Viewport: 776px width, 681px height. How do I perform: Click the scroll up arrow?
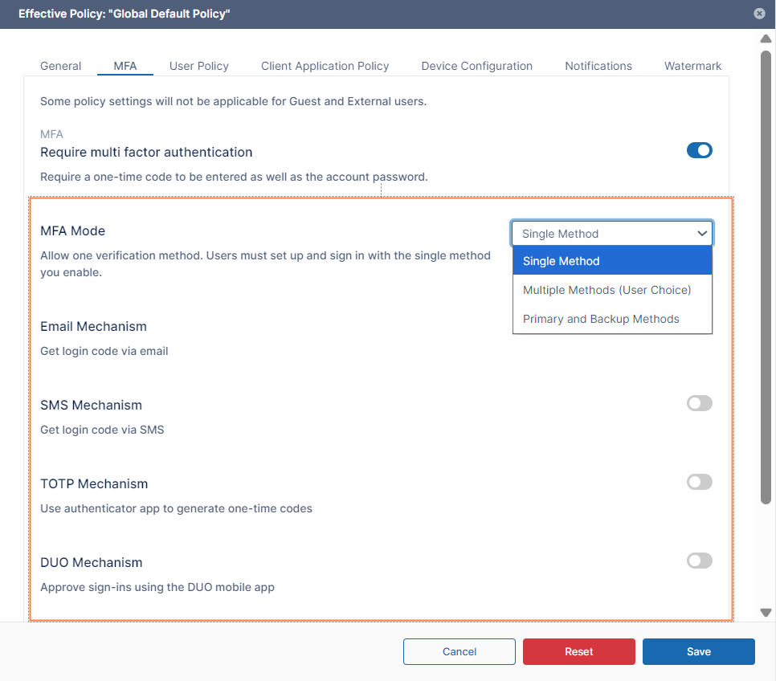coord(766,39)
